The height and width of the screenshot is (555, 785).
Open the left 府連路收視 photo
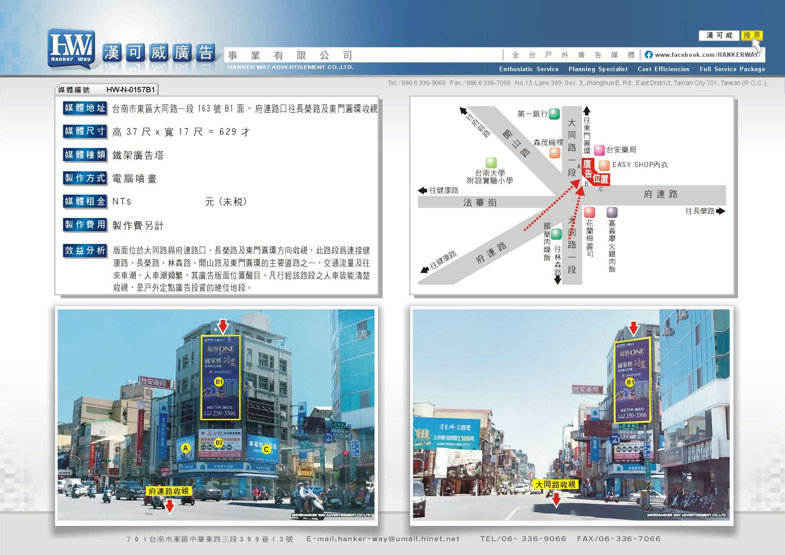coord(216,415)
